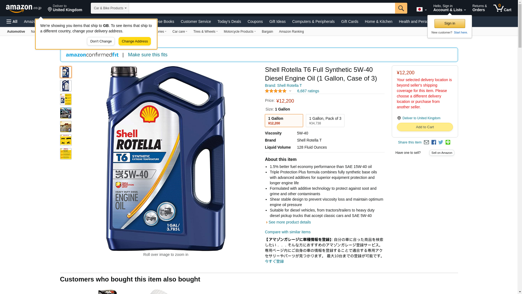Select 1 Gallon, Pack of 3 option
This screenshot has width=522, height=294.
tap(325, 121)
